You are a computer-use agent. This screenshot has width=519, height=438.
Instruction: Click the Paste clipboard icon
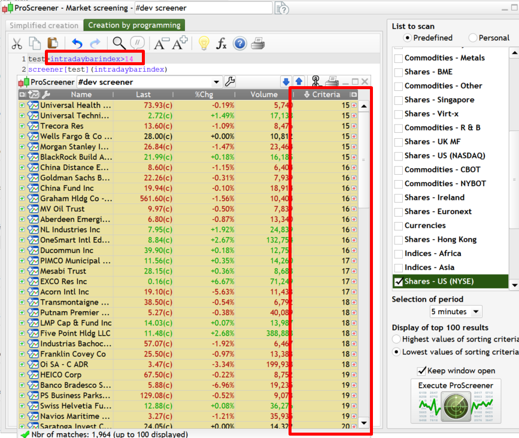point(53,43)
